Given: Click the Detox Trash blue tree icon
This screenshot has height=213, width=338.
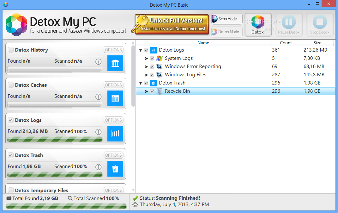Looking at the screenshot, I should (153, 83).
